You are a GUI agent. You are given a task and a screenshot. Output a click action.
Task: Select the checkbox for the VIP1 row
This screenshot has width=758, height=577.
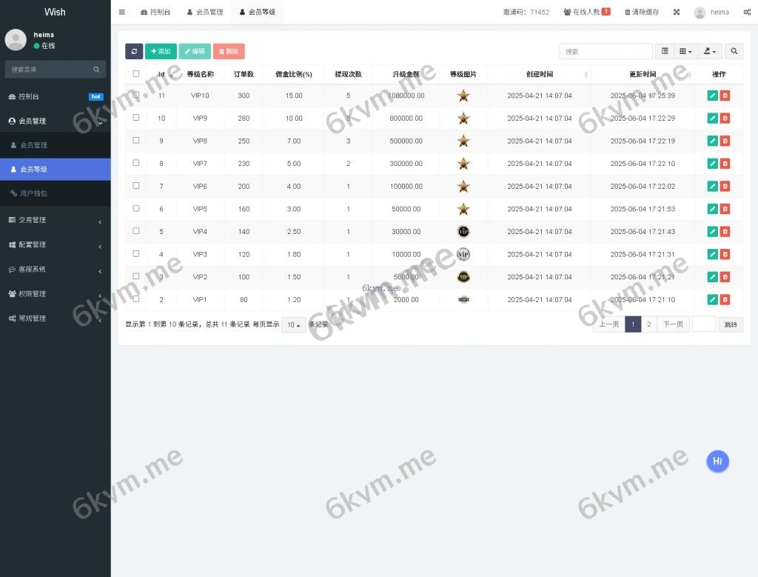pos(136,299)
